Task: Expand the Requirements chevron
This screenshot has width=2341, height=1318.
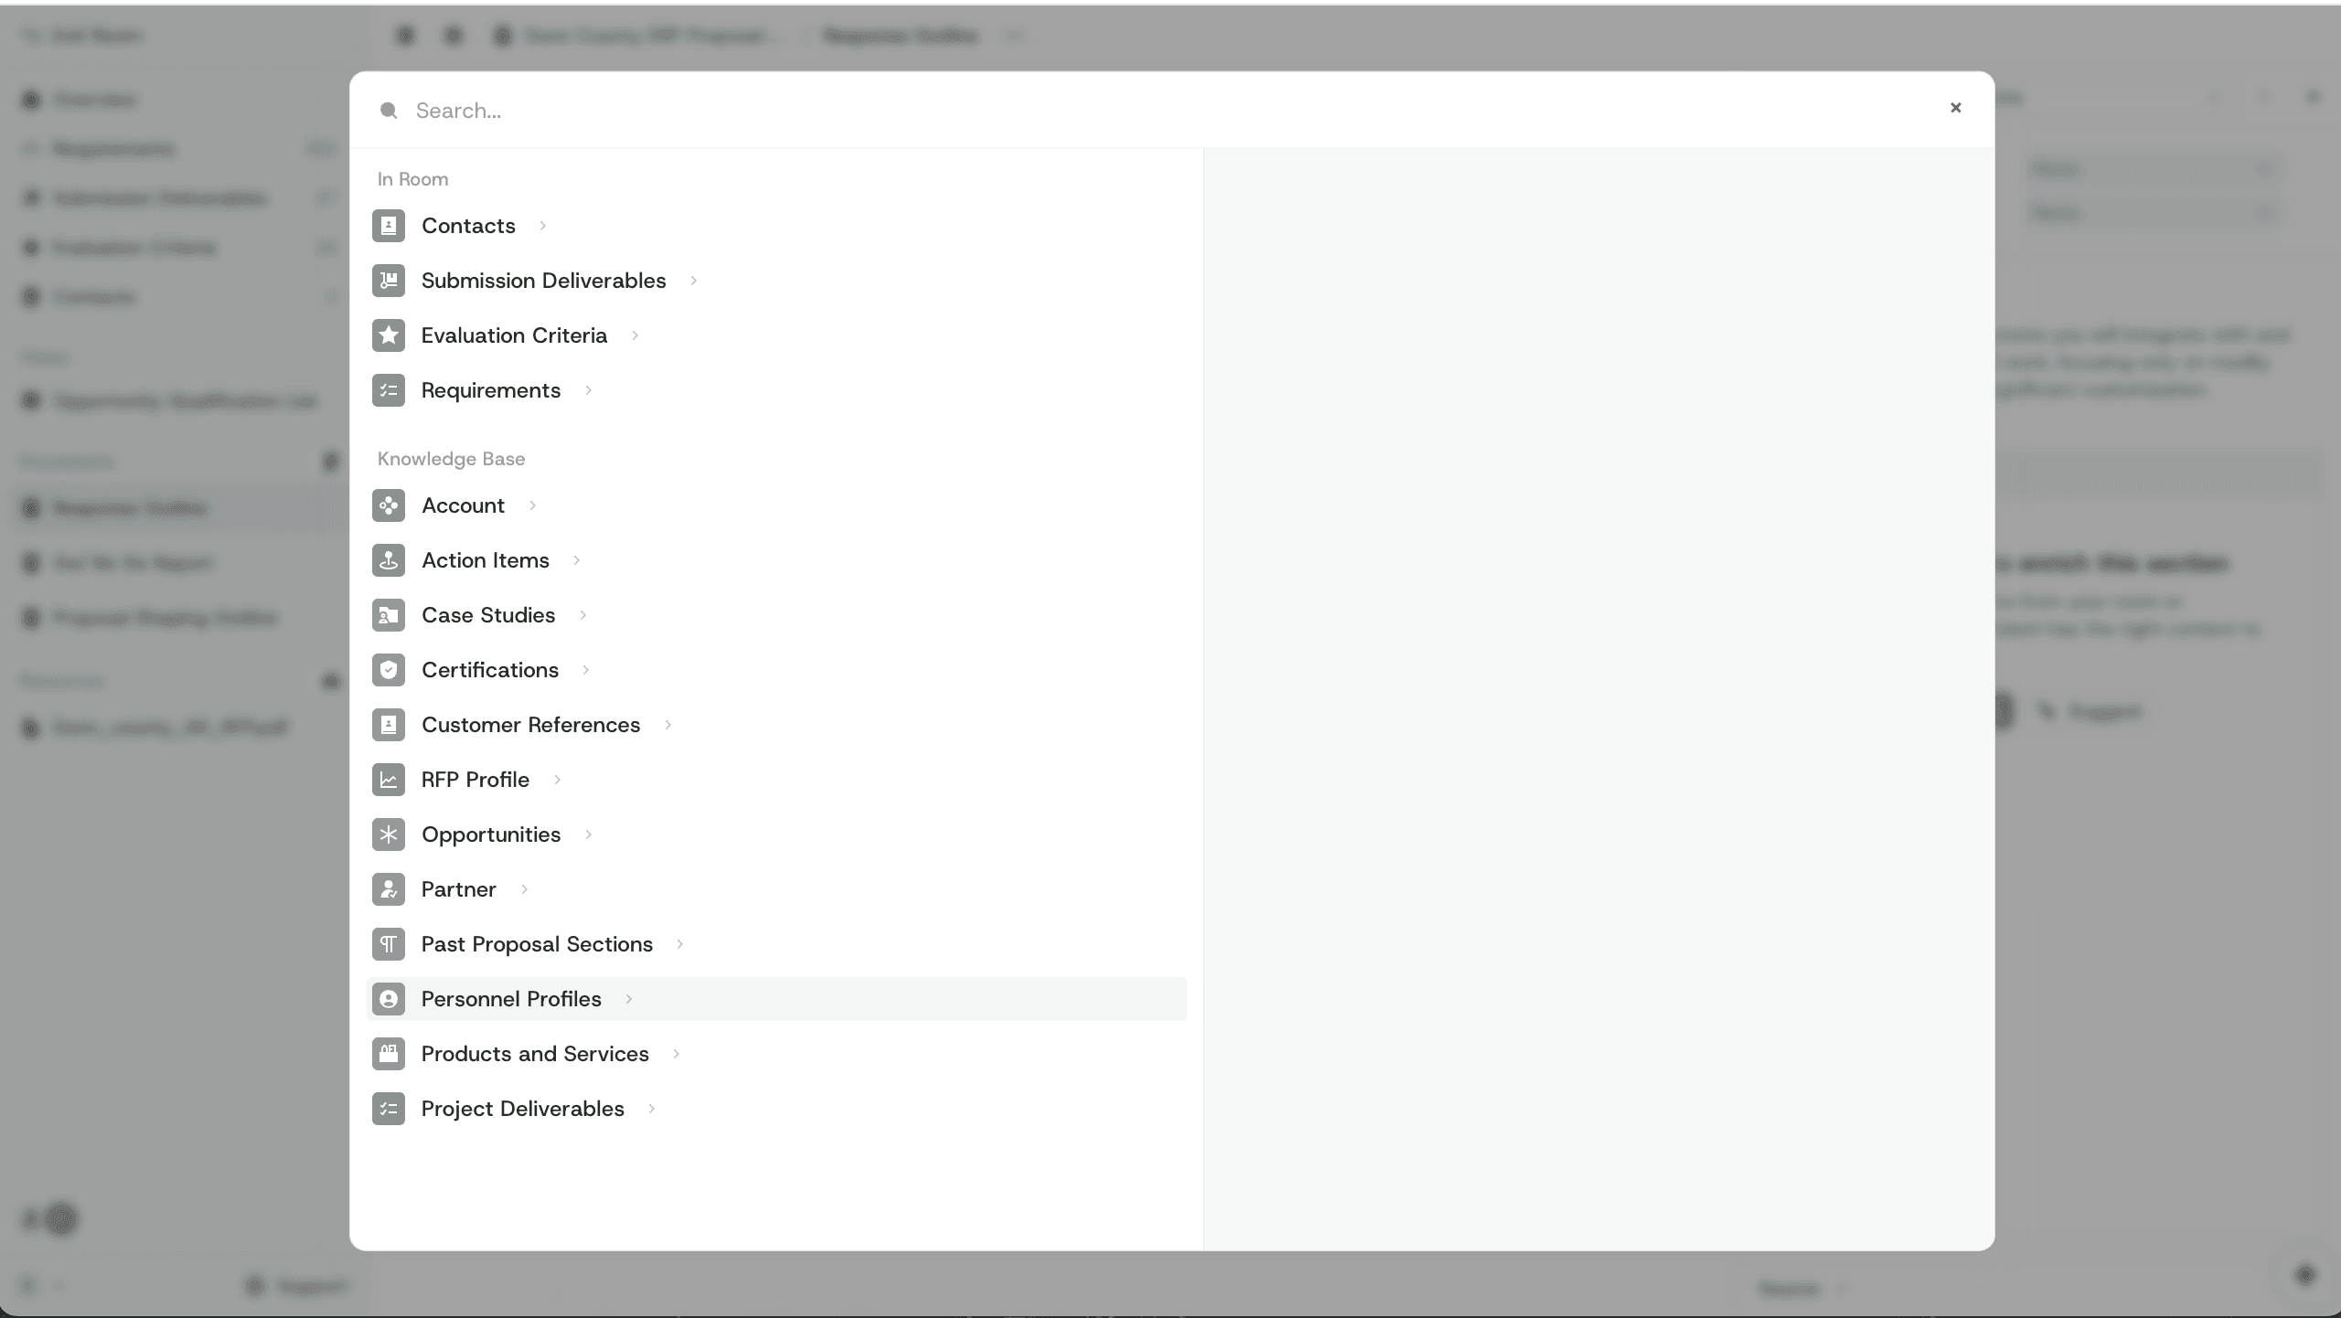Action: (x=589, y=390)
